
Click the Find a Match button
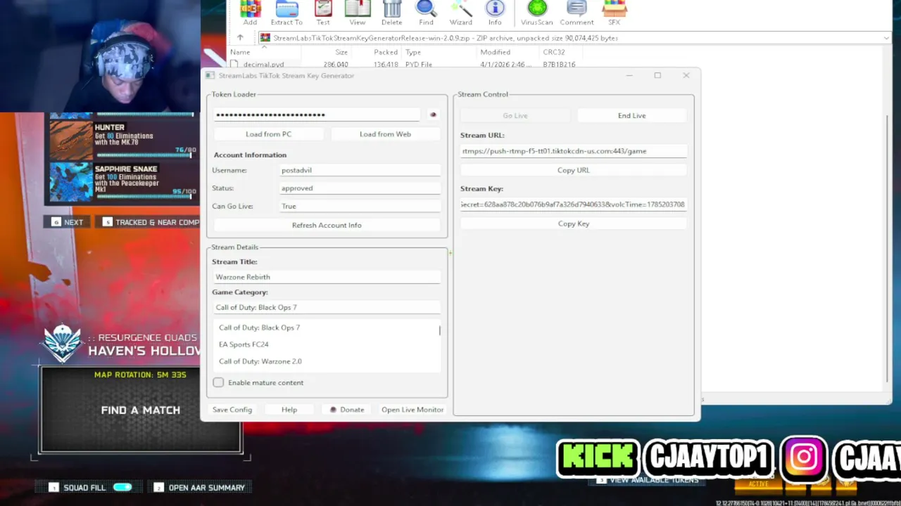(141, 410)
